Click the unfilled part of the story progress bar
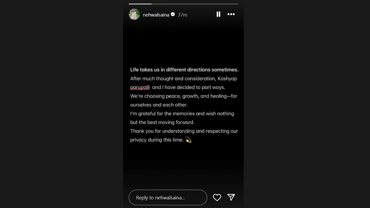The image size is (370, 208). pos(195,4)
